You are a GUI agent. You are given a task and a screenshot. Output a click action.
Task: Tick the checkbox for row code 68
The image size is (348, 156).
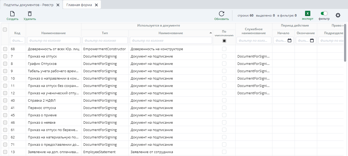(x=5, y=49)
